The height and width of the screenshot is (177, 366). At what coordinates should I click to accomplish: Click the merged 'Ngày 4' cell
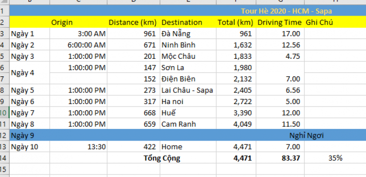(x=29, y=73)
